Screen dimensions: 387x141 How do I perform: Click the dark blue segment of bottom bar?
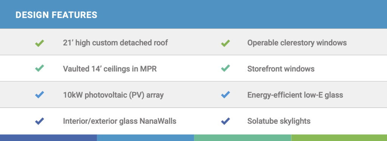tap(48, 138)
